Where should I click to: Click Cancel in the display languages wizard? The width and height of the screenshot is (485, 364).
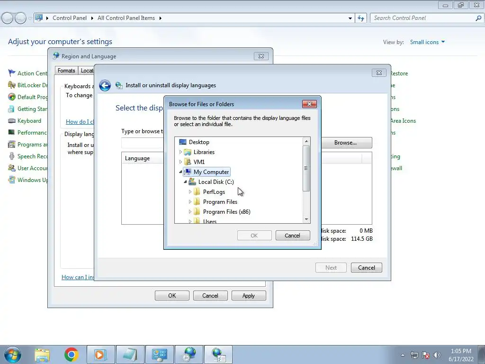click(x=367, y=268)
